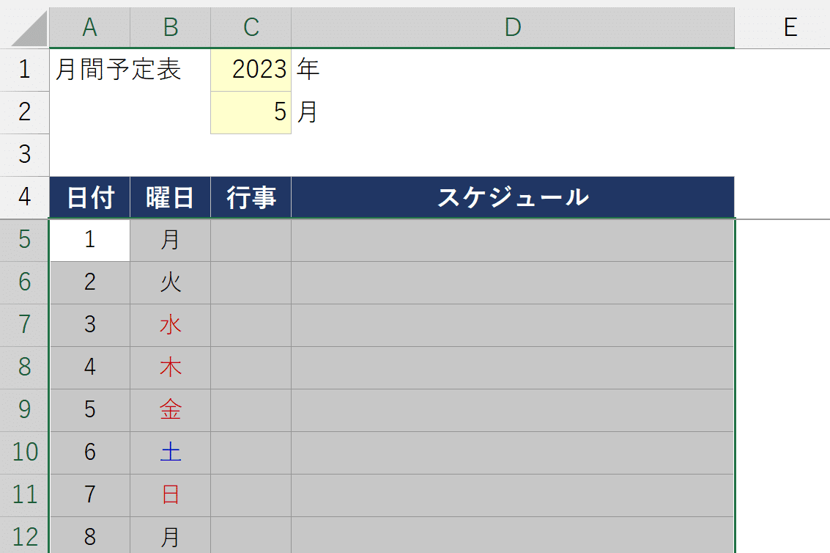Click the schedule cell for date 4
The image size is (830, 553).
tap(513, 367)
